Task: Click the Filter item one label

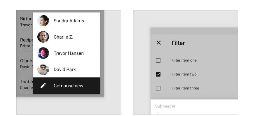Action: point(184,60)
